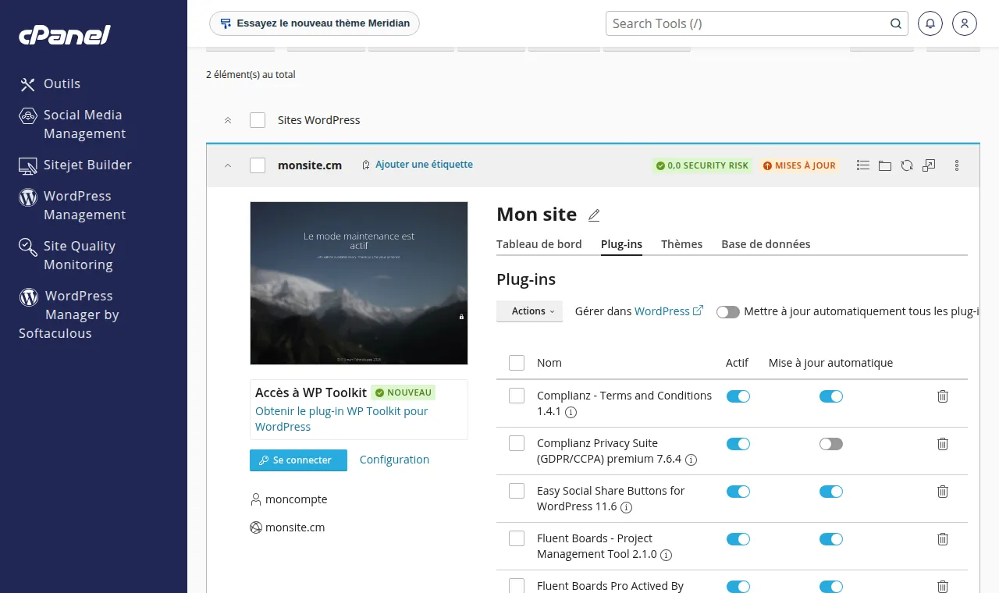Click the refresh icon for monsite.cm
The image size is (999, 593).
point(906,165)
